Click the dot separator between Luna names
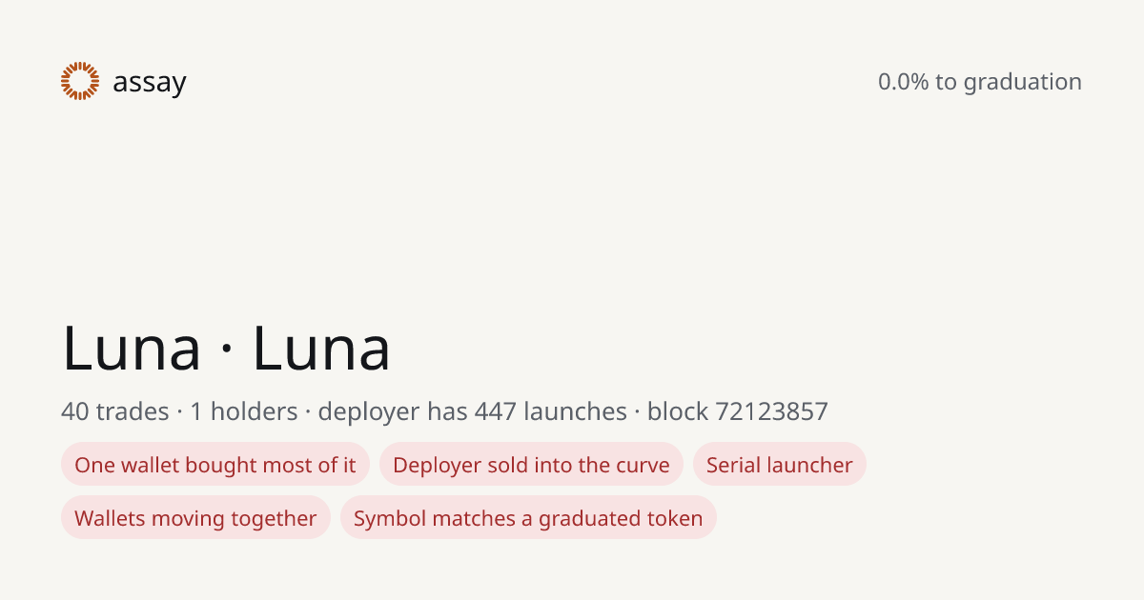The width and height of the screenshot is (1144, 600). pos(227,351)
